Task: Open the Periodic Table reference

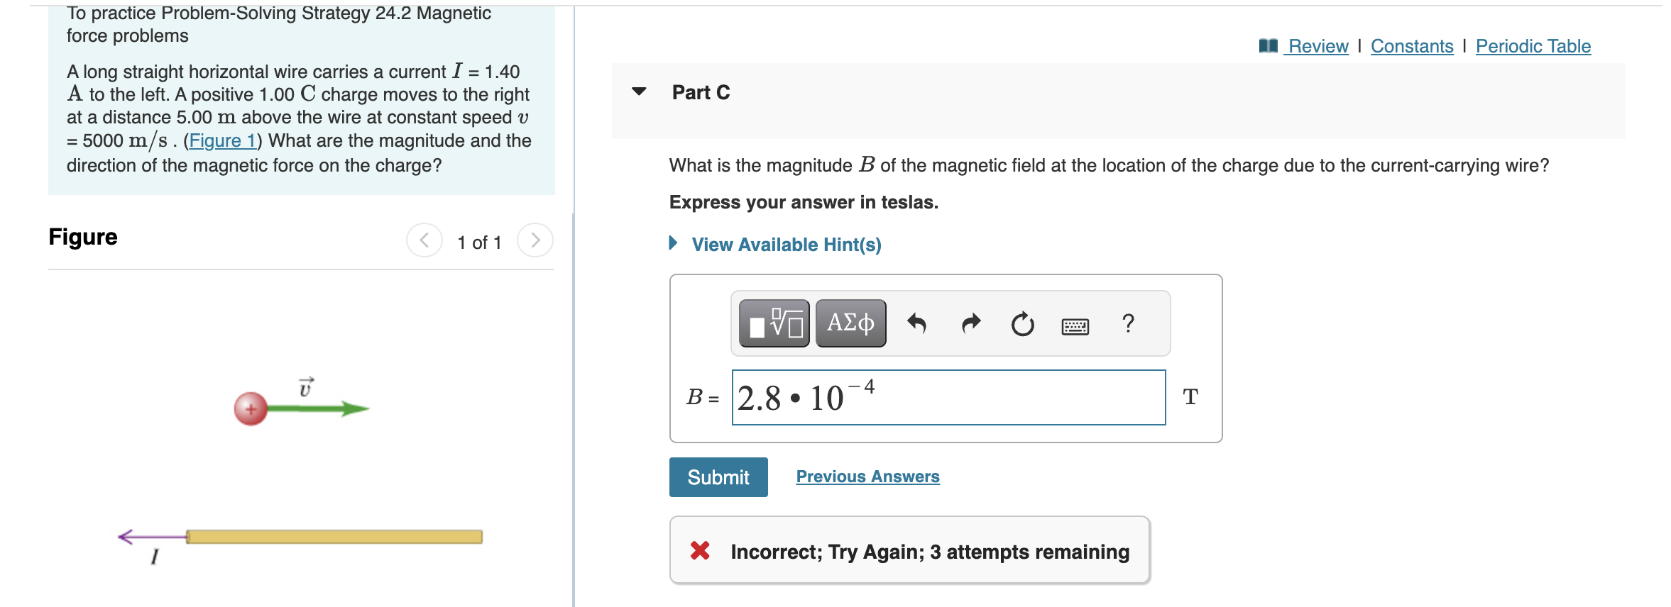Action: pyautogui.click(x=1533, y=45)
